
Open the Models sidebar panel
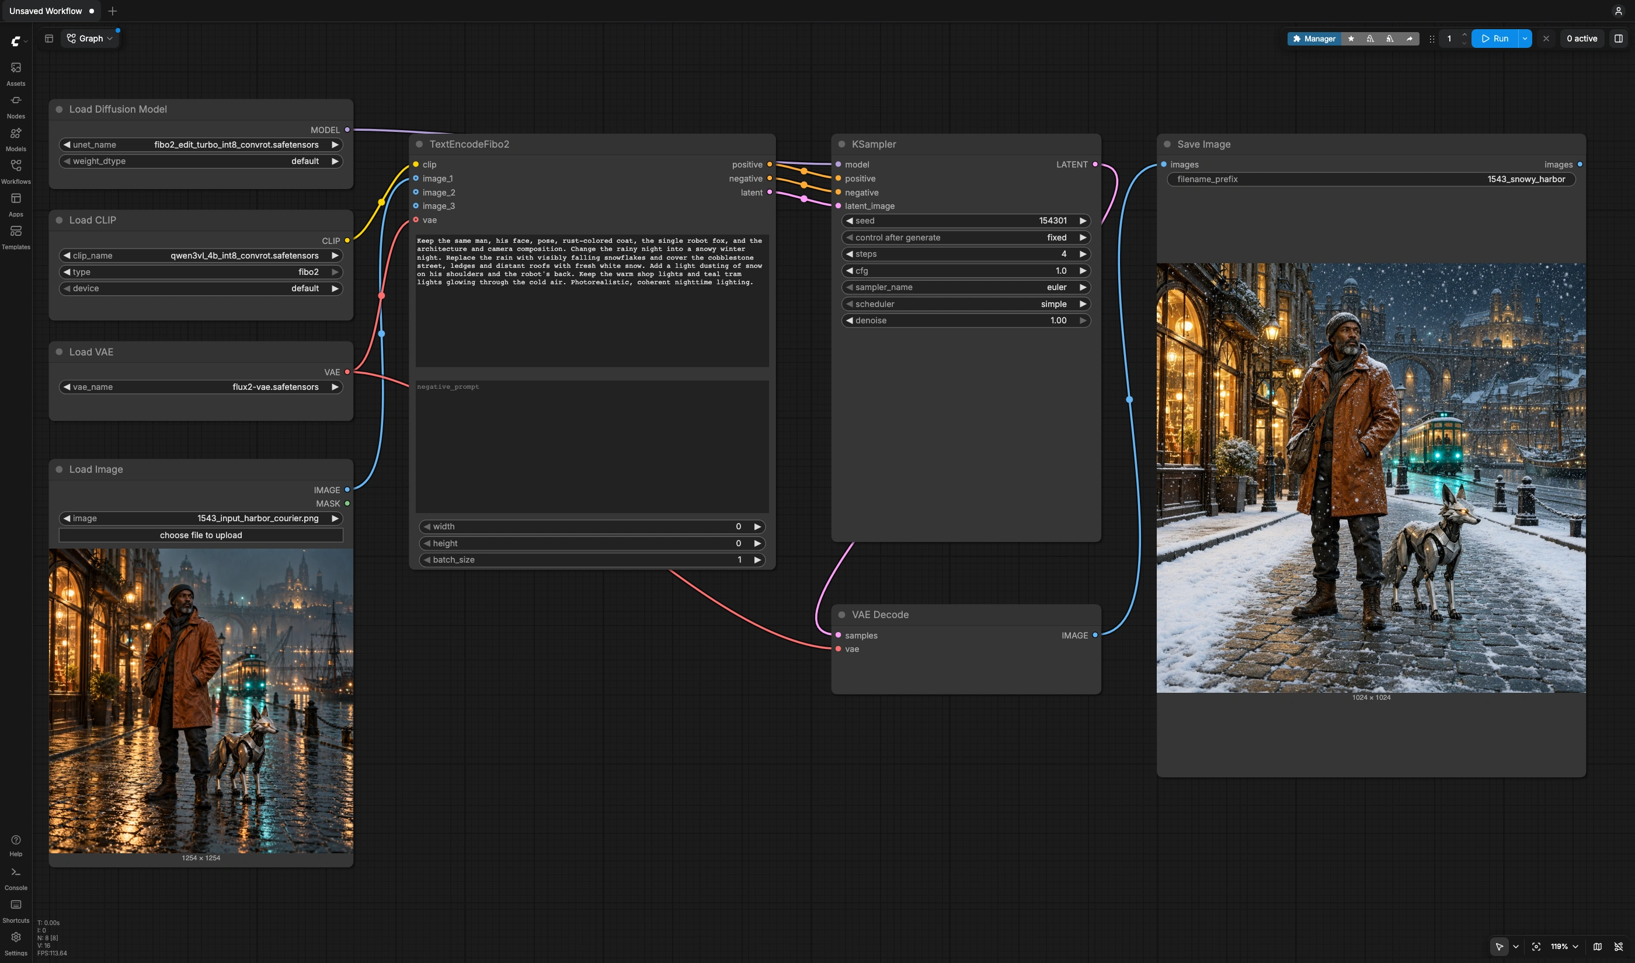click(x=16, y=139)
